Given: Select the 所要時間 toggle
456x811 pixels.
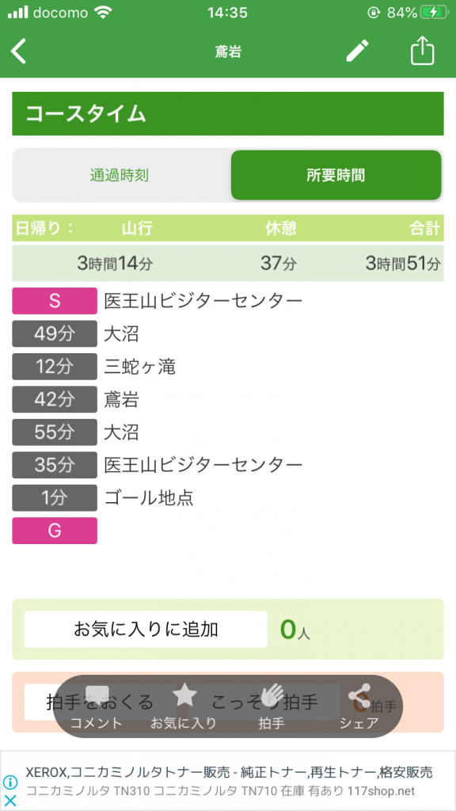Looking at the screenshot, I should (336, 175).
